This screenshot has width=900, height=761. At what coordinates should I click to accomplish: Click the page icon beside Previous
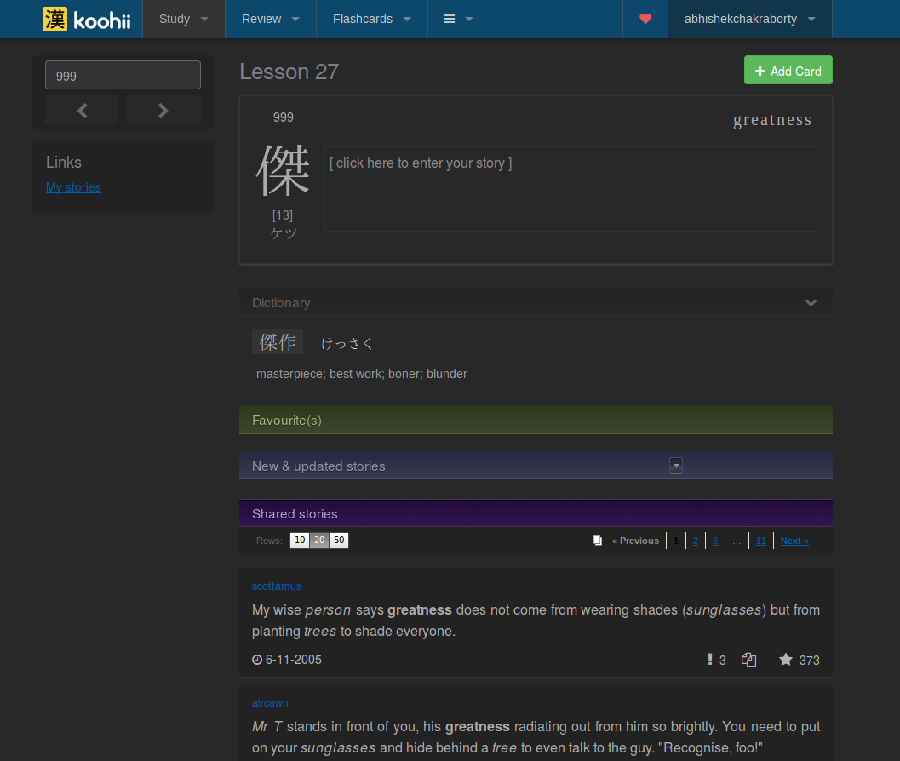point(598,541)
